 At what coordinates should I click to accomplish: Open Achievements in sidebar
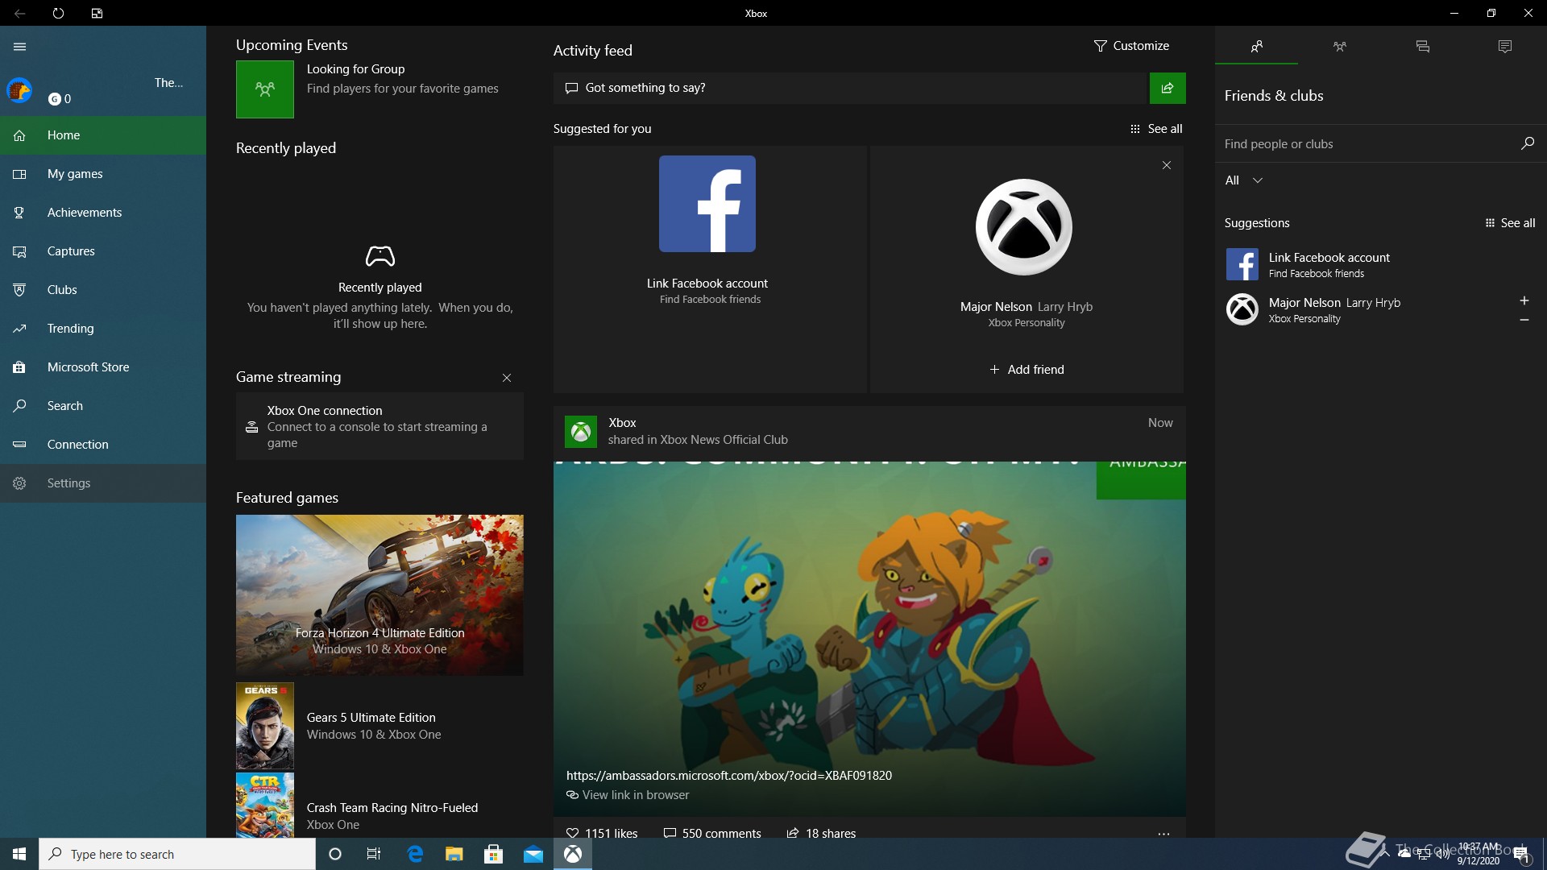point(103,213)
